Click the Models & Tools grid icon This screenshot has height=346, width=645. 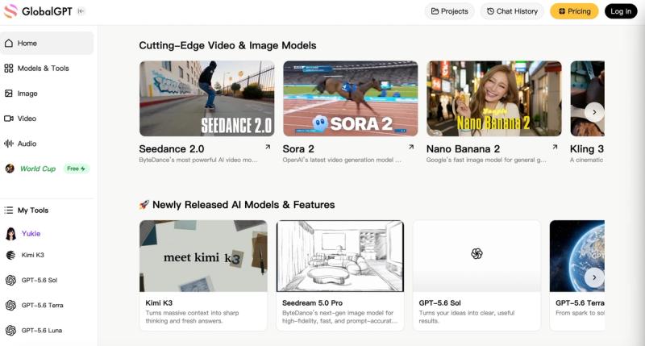pyautogui.click(x=9, y=69)
